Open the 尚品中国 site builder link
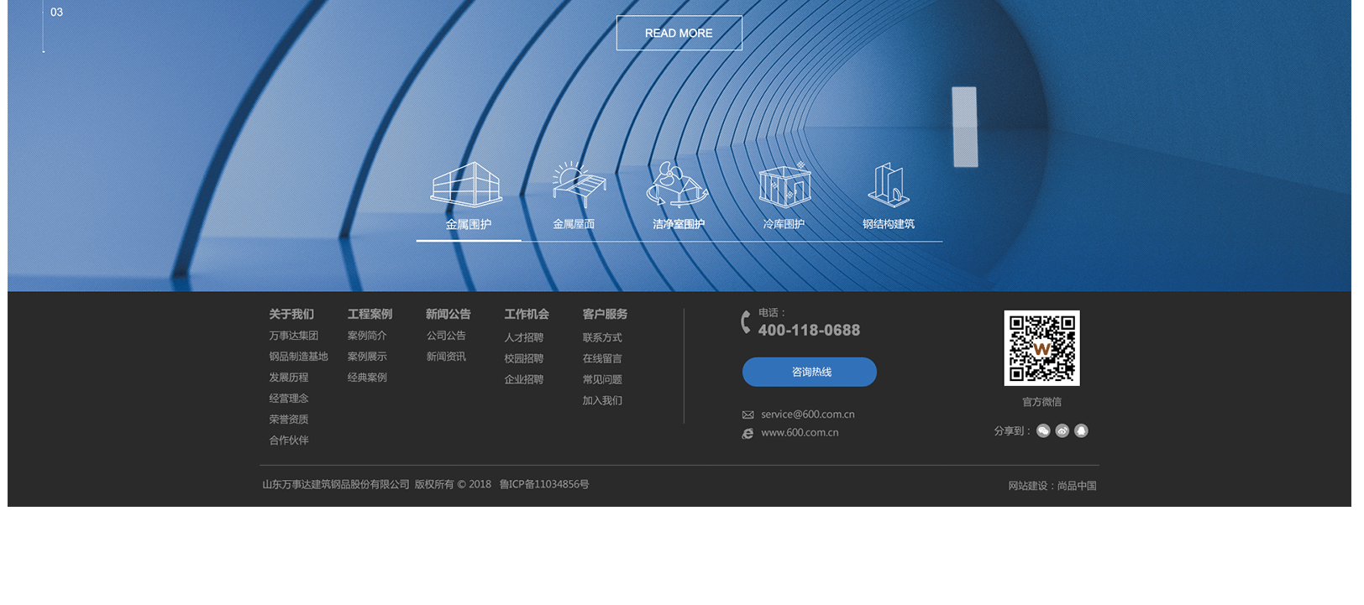This screenshot has width=1364, height=605. [1077, 486]
